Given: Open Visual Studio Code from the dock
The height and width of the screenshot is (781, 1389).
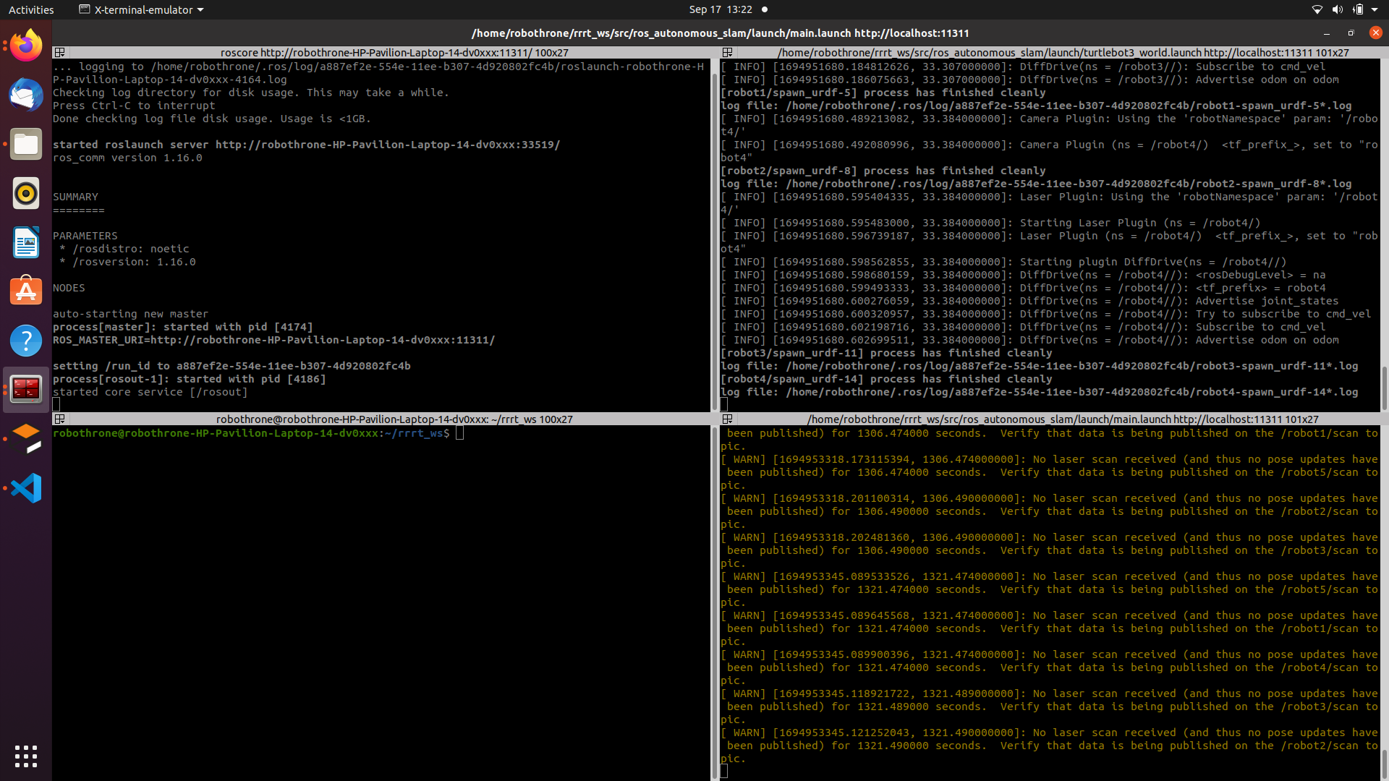Looking at the screenshot, I should pyautogui.click(x=25, y=488).
